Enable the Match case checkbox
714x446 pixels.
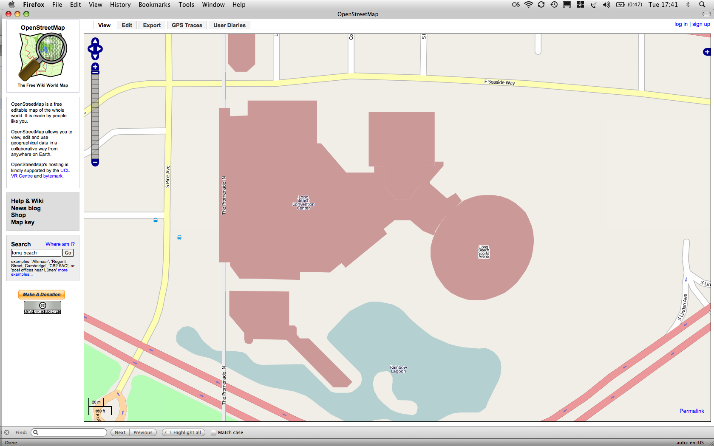[214, 432]
